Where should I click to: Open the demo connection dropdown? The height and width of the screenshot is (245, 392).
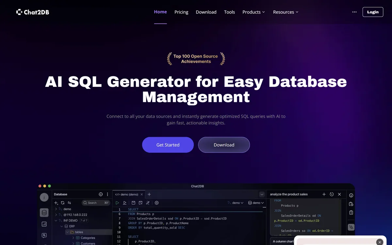pyautogui.click(x=236, y=203)
